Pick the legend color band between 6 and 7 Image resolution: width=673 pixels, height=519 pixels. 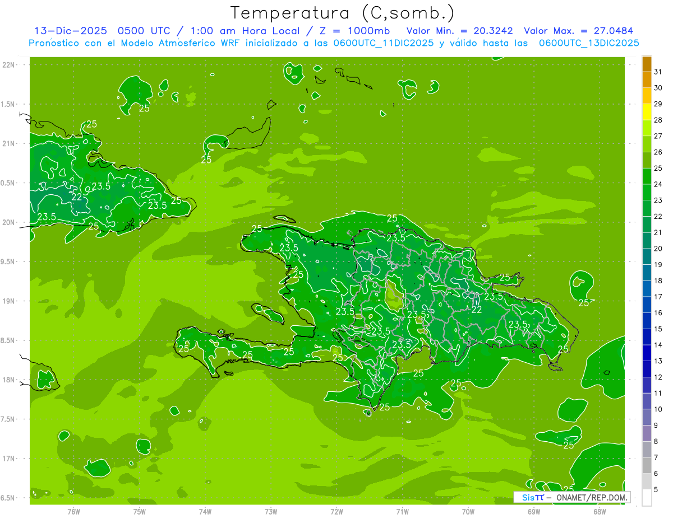(647, 466)
